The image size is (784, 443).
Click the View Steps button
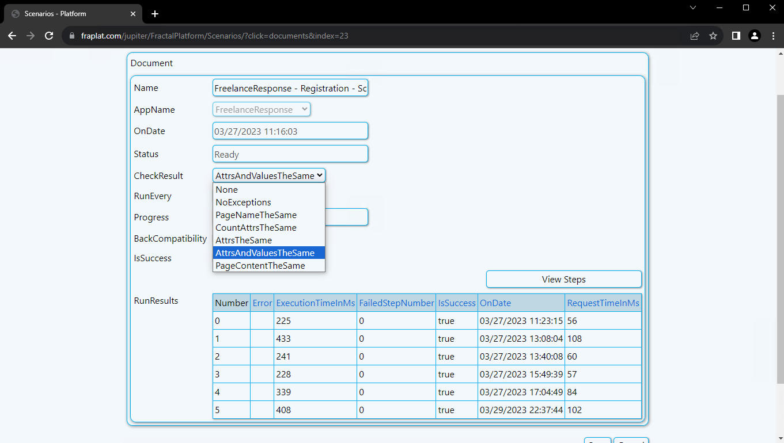pyautogui.click(x=563, y=280)
